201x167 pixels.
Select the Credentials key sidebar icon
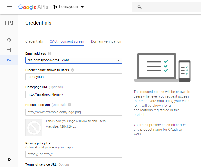pos(9,60)
